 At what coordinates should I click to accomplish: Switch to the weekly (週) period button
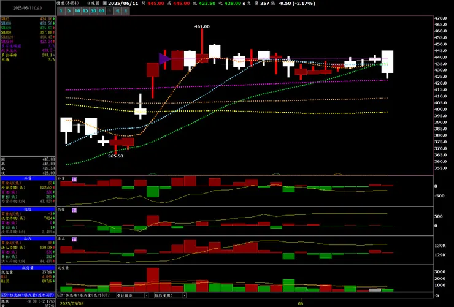point(118,10)
